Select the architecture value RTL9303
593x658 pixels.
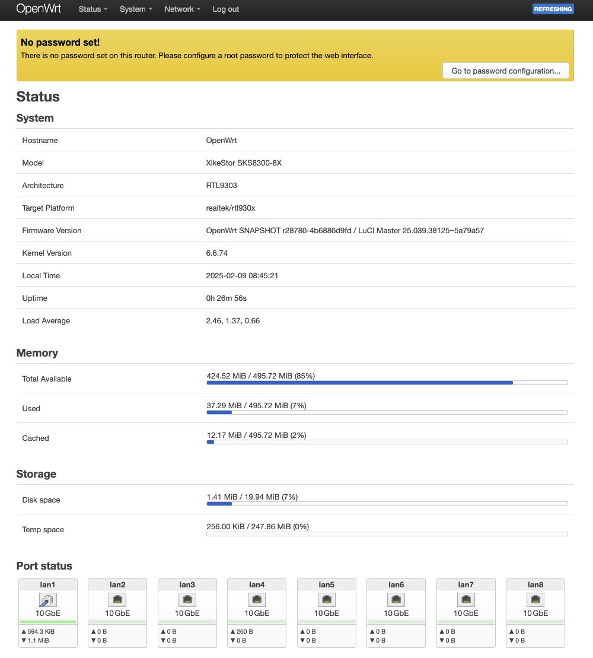pyautogui.click(x=221, y=186)
